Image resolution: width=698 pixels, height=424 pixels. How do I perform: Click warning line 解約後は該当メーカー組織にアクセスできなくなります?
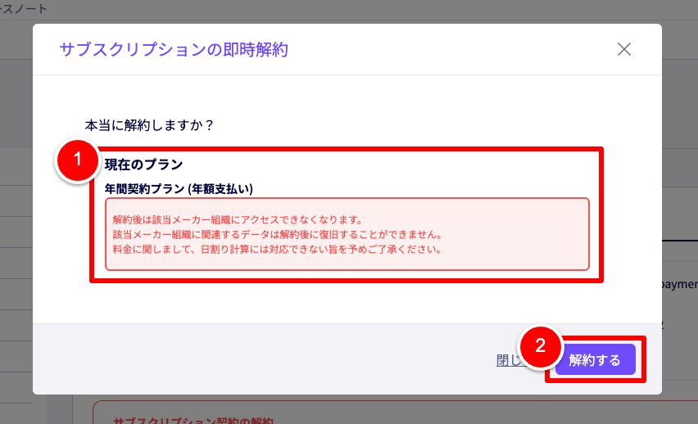(x=238, y=220)
